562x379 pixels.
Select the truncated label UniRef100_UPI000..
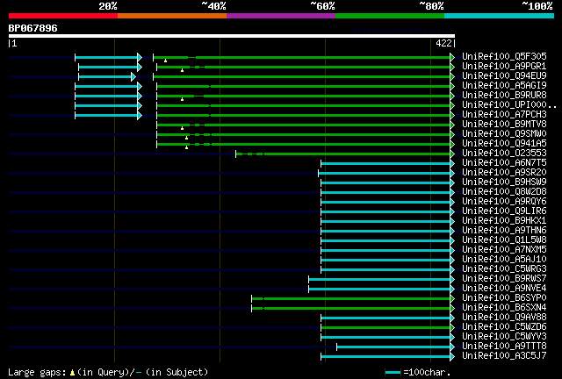509,104
